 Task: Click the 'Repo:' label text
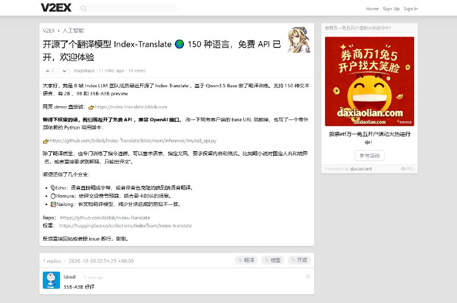pyautogui.click(x=49, y=218)
